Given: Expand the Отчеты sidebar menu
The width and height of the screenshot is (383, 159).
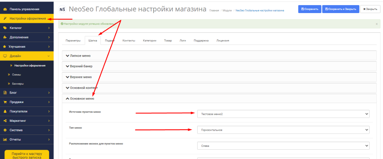Looking at the screenshot, I should [x=27, y=139].
